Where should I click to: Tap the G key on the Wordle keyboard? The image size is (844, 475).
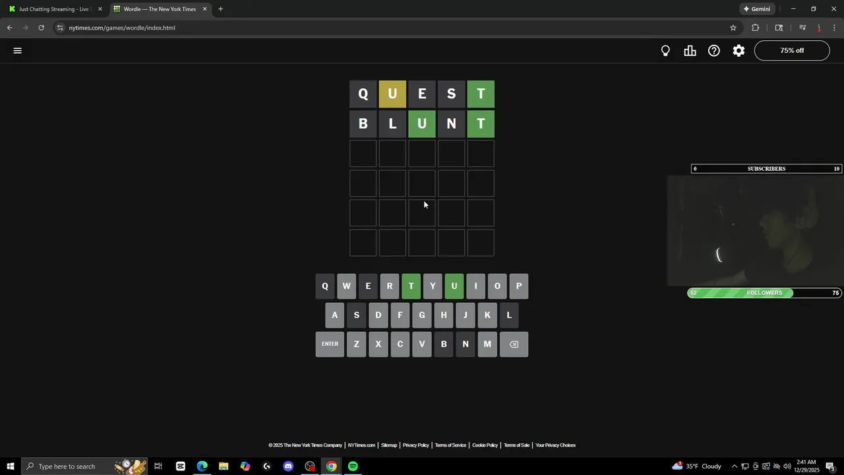pyautogui.click(x=422, y=315)
